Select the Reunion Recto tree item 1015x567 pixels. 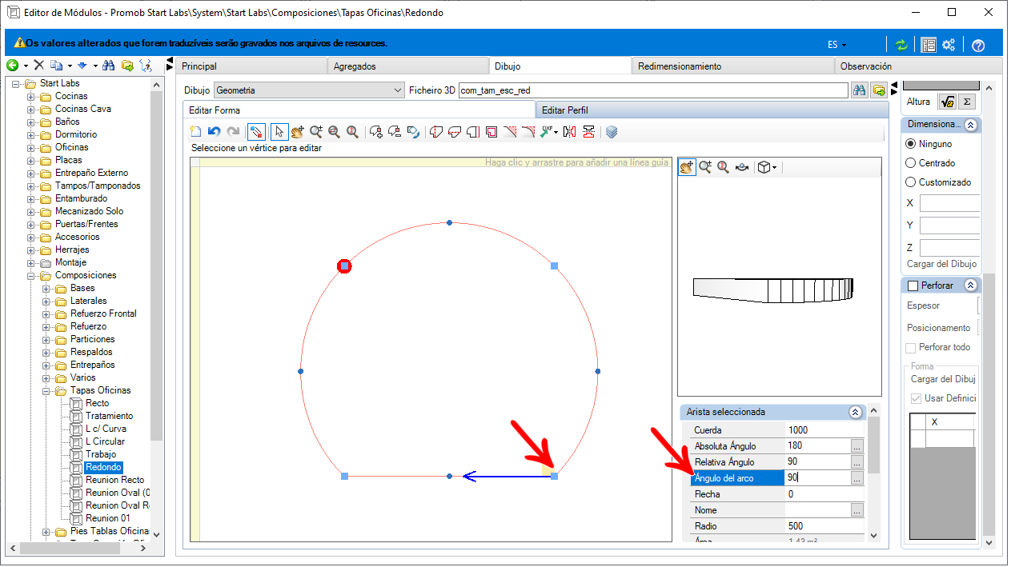tap(115, 480)
